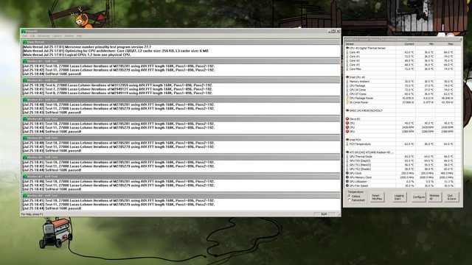Click the Prime95 title bar application icon
This screenshot has width=472, height=265.
[x=24, y=31]
